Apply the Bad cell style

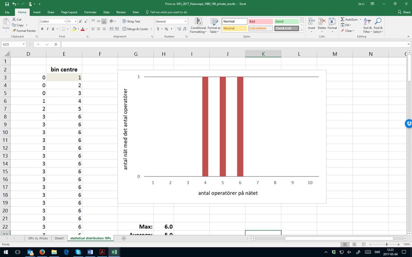(x=260, y=22)
